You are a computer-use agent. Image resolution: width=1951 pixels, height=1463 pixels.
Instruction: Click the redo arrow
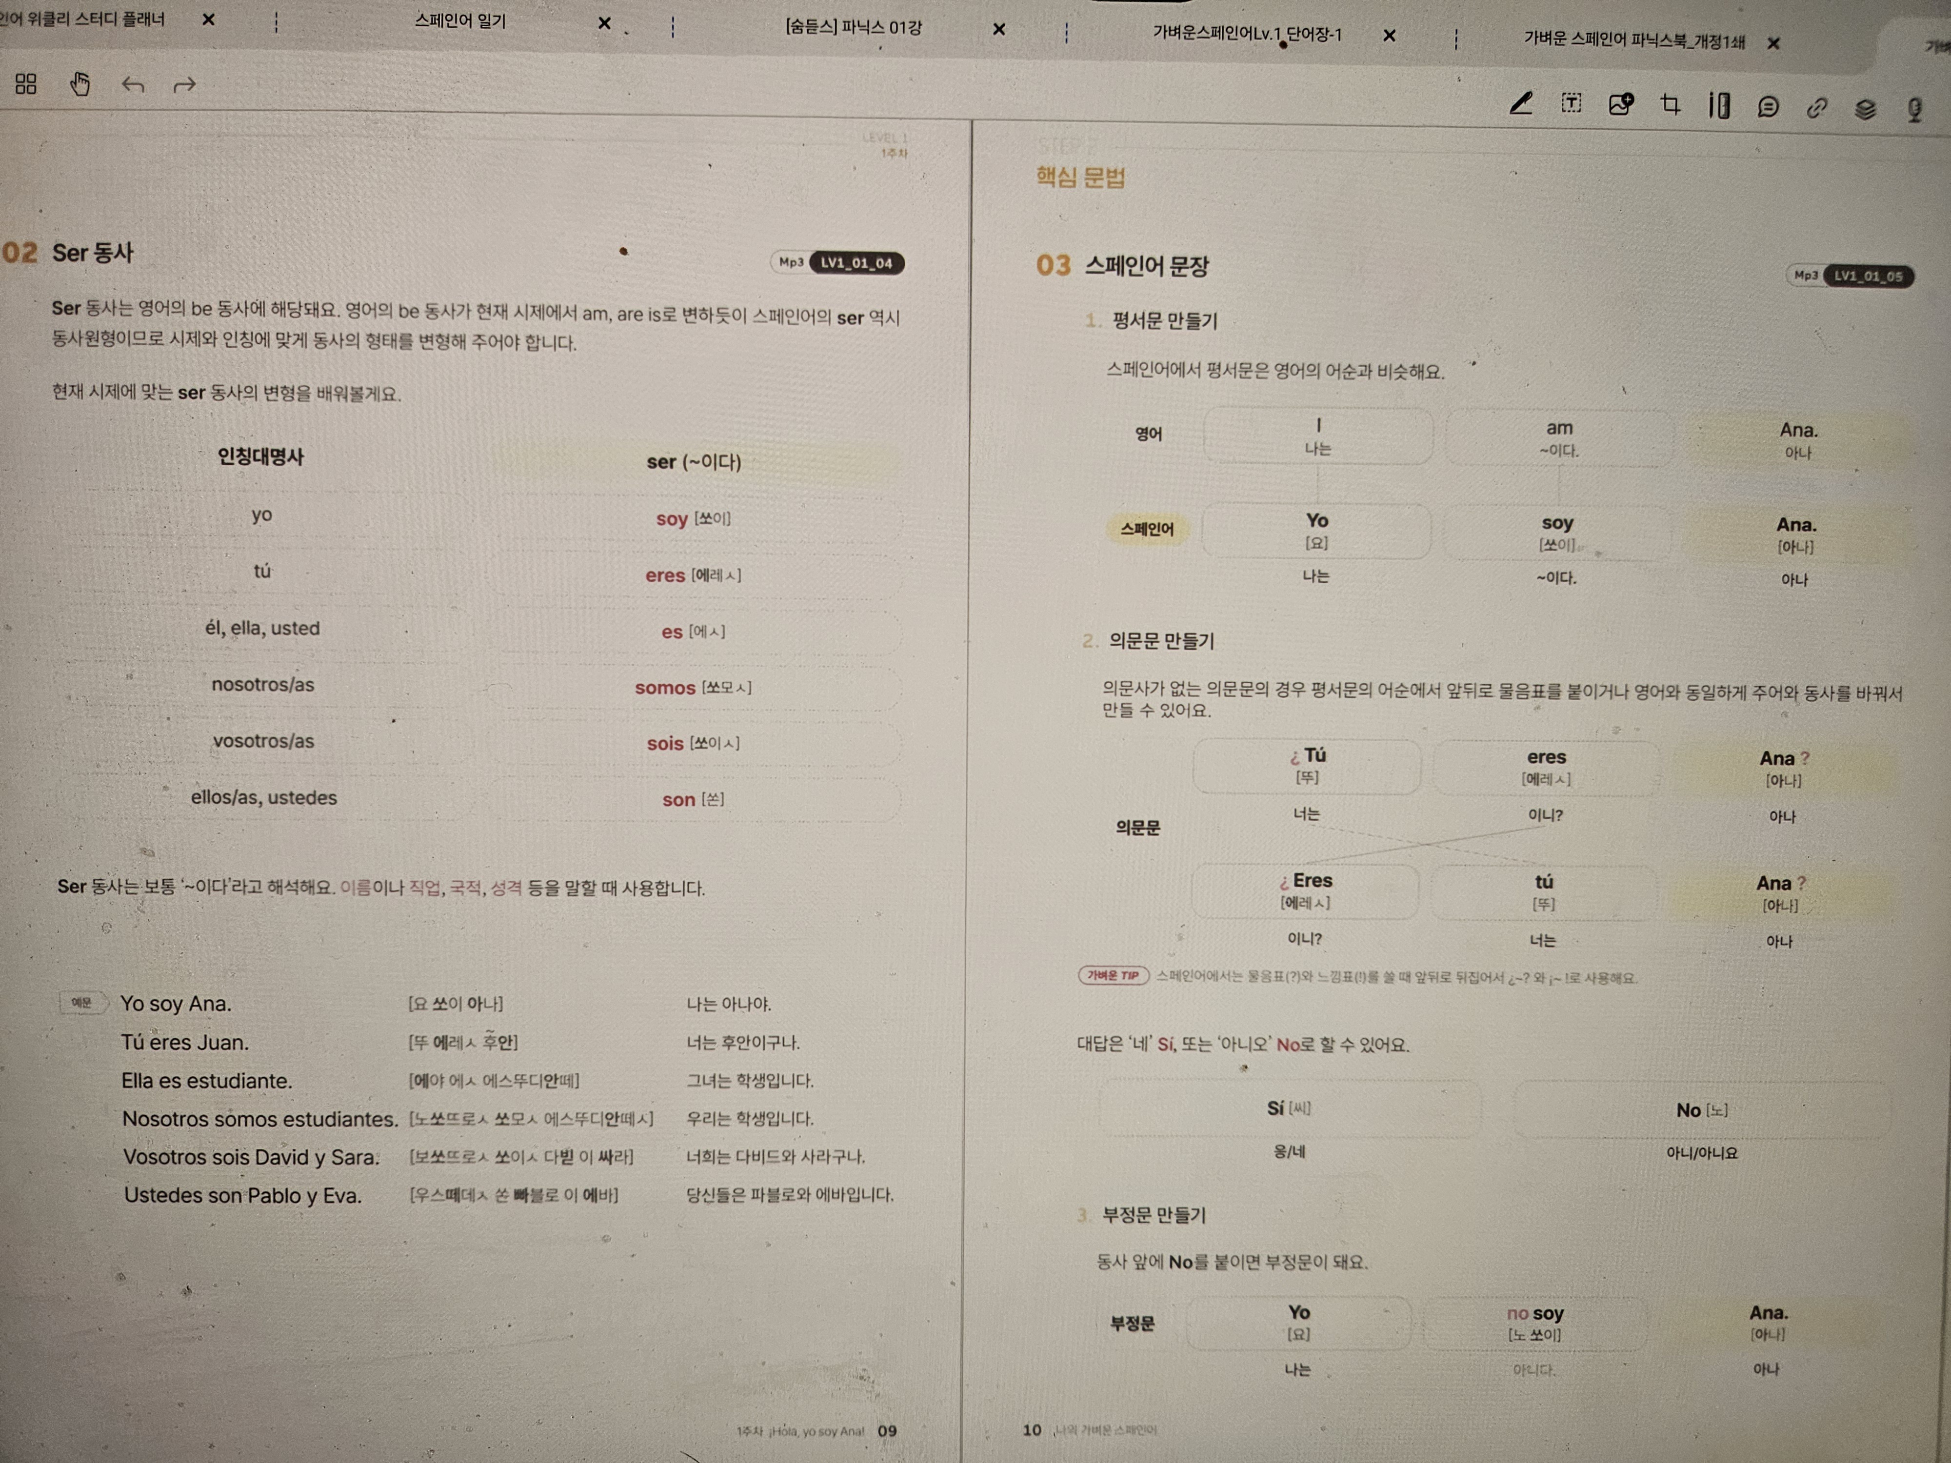pyautogui.click(x=184, y=85)
